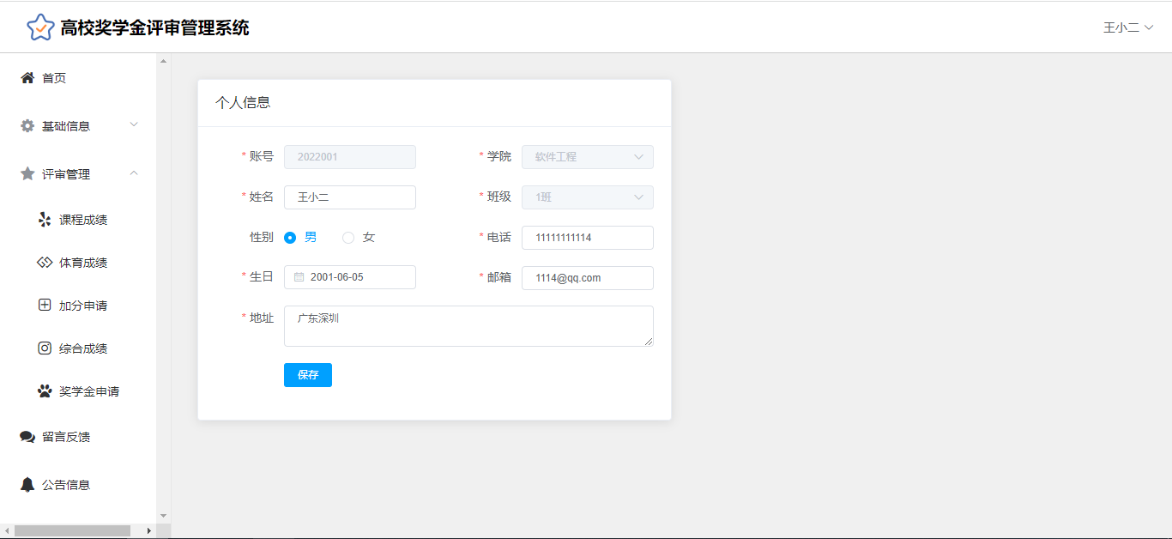Open the 学院 dropdown showing 软件工程

[x=588, y=157]
